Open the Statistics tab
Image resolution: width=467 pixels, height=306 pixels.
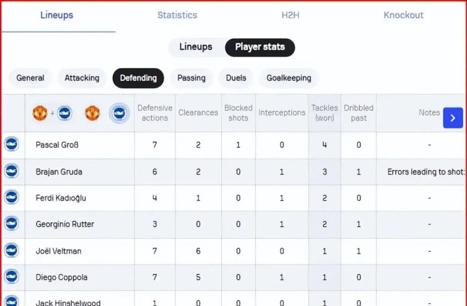pyautogui.click(x=177, y=15)
